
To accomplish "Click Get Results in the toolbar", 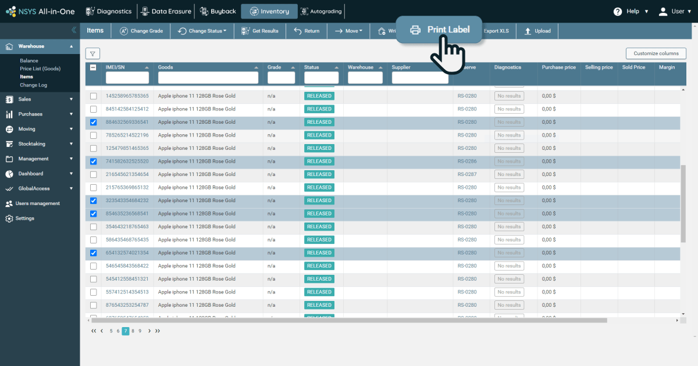I will click(259, 31).
